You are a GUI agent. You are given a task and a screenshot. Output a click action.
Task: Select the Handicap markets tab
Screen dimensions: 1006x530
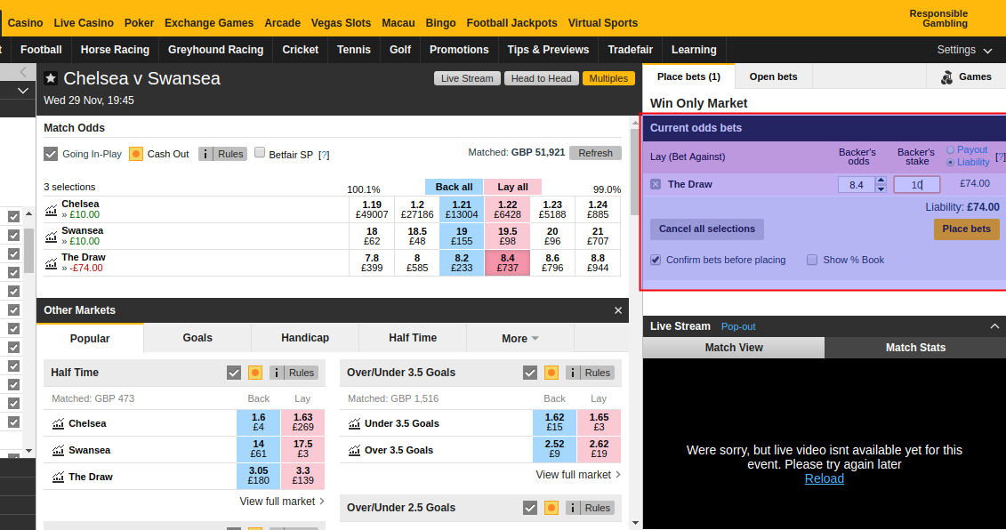coord(305,338)
